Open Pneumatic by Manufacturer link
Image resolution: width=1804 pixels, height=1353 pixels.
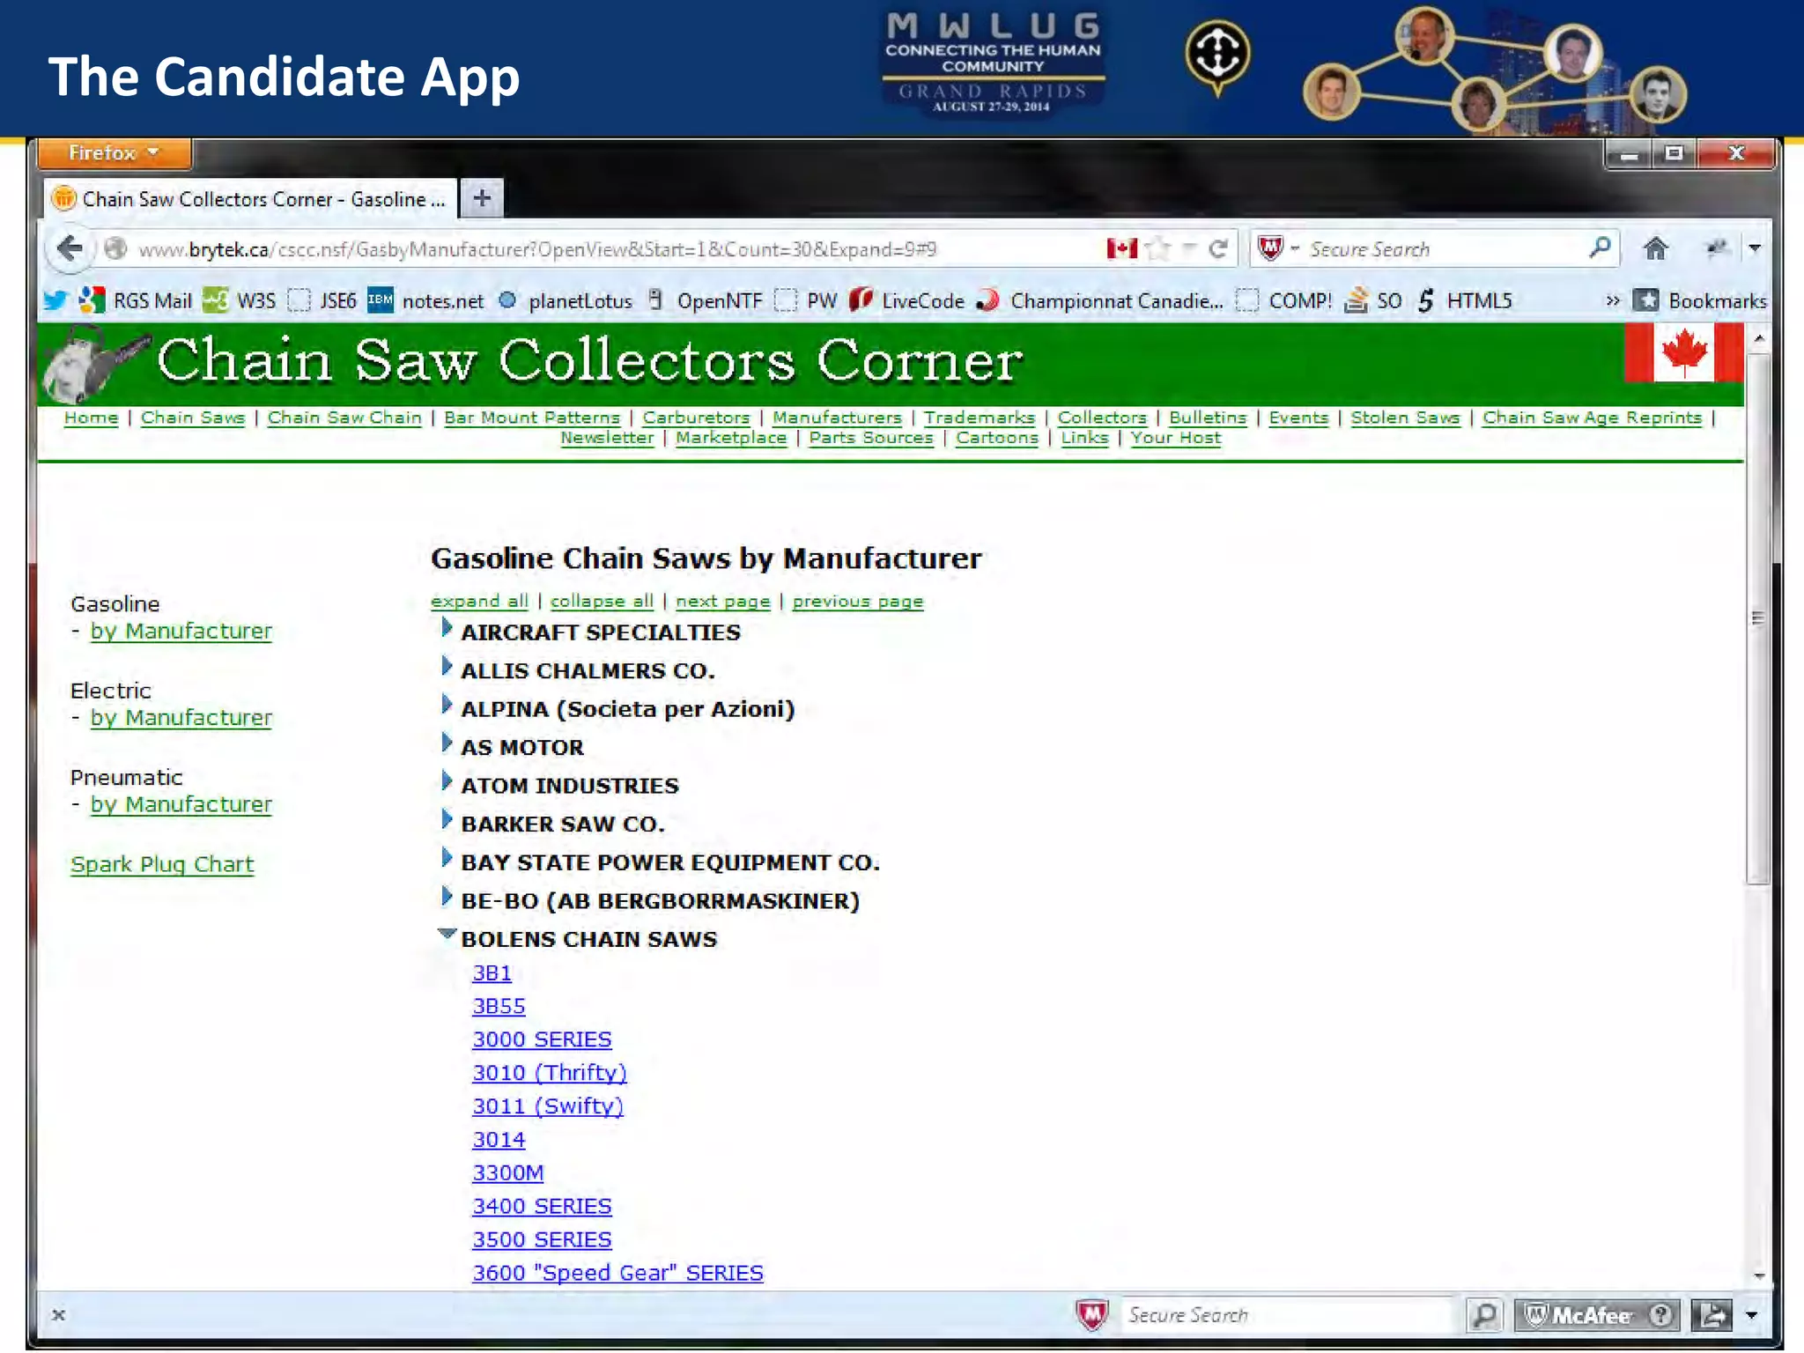pos(181,805)
